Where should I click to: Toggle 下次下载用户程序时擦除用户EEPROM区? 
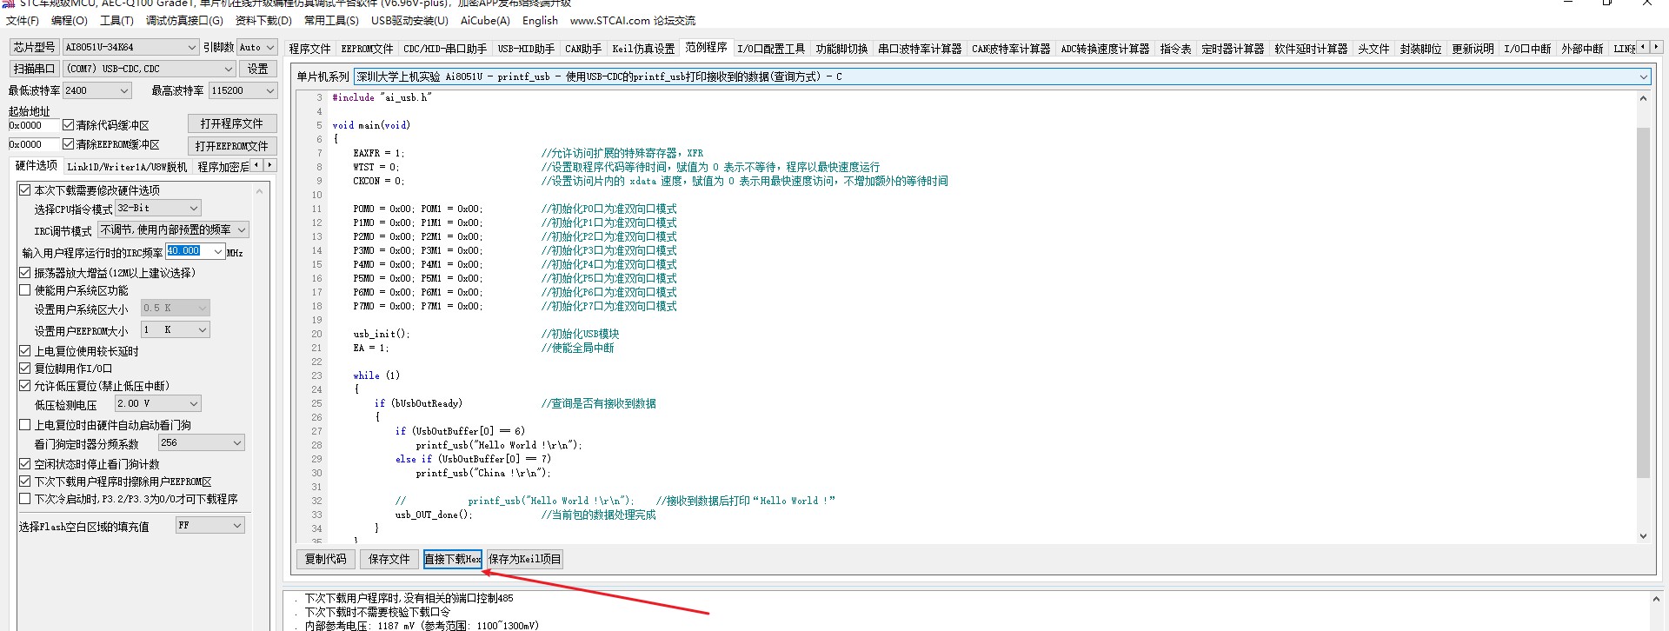coord(25,481)
